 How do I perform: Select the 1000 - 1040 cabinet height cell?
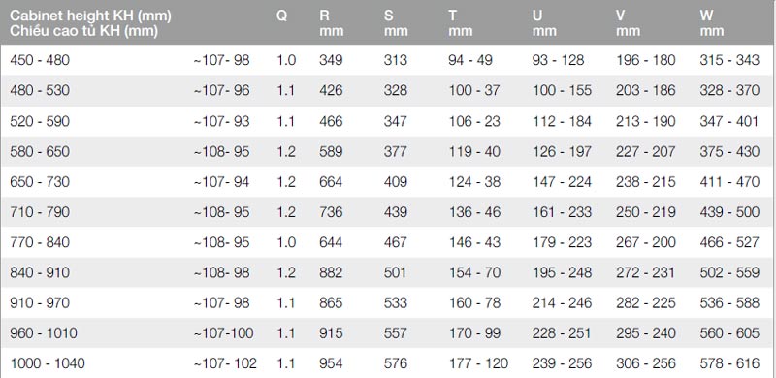coord(48,363)
